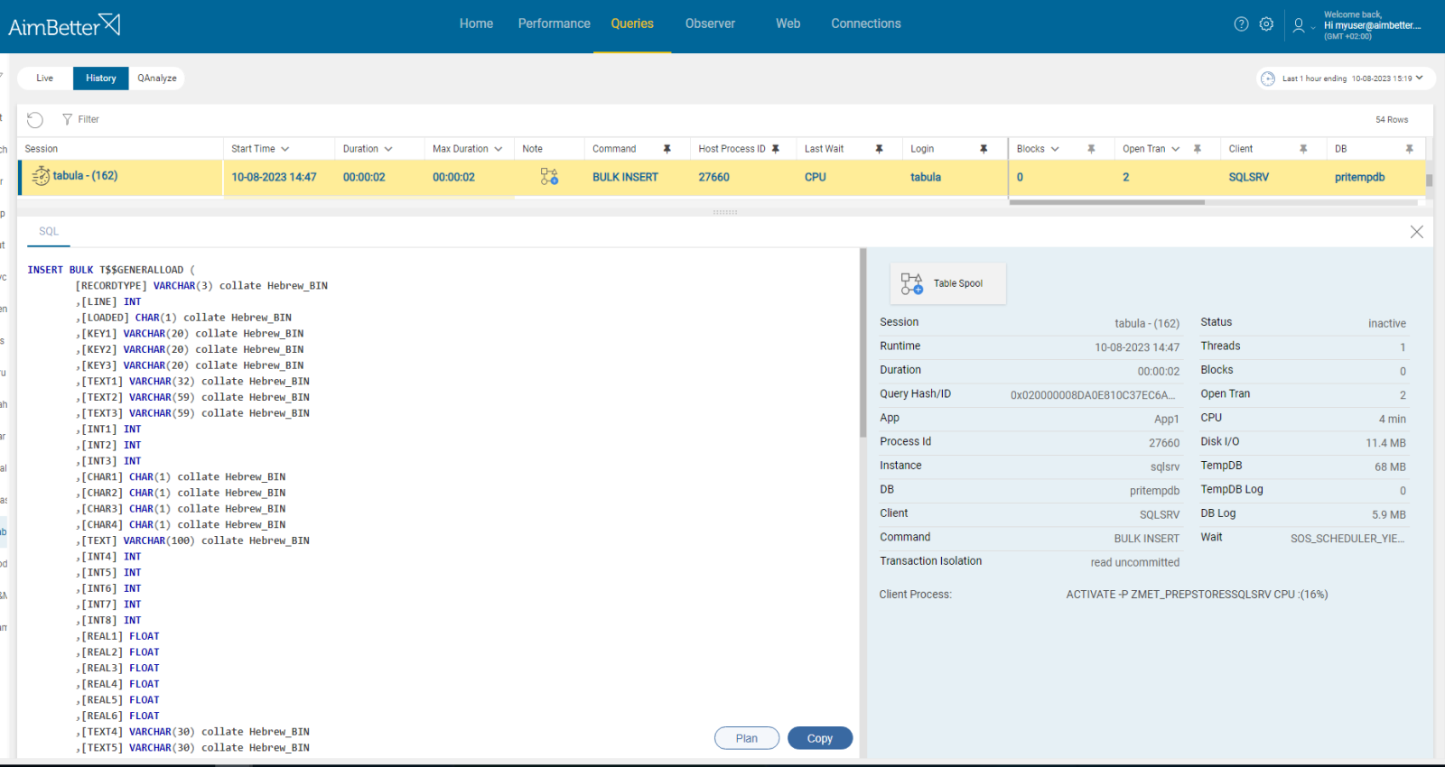
Task: Switch to the QAnalyze tab
Action: pos(157,79)
